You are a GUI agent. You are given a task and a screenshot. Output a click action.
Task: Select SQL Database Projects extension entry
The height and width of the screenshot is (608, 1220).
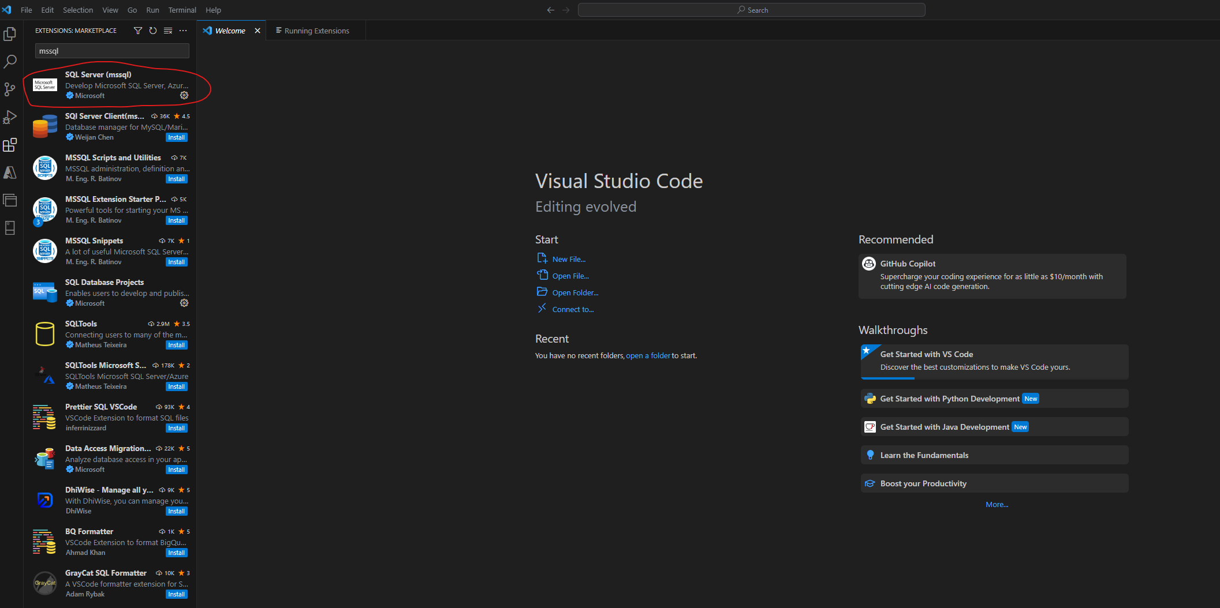click(110, 292)
